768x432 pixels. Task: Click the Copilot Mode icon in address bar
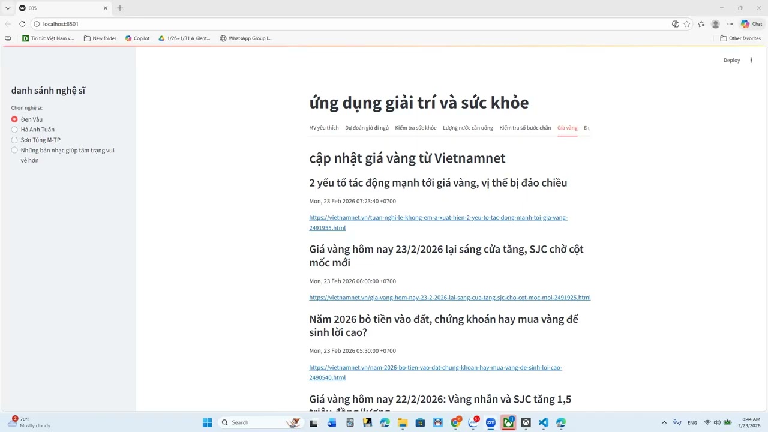click(x=676, y=24)
